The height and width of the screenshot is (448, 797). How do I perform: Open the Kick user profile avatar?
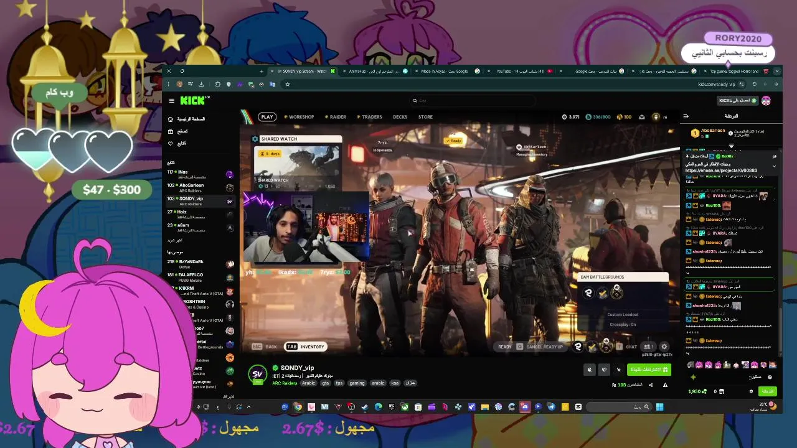click(766, 100)
